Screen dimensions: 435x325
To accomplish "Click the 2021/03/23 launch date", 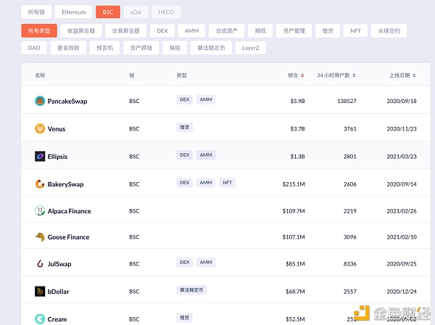I will pyautogui.click(x=402, y=157).
